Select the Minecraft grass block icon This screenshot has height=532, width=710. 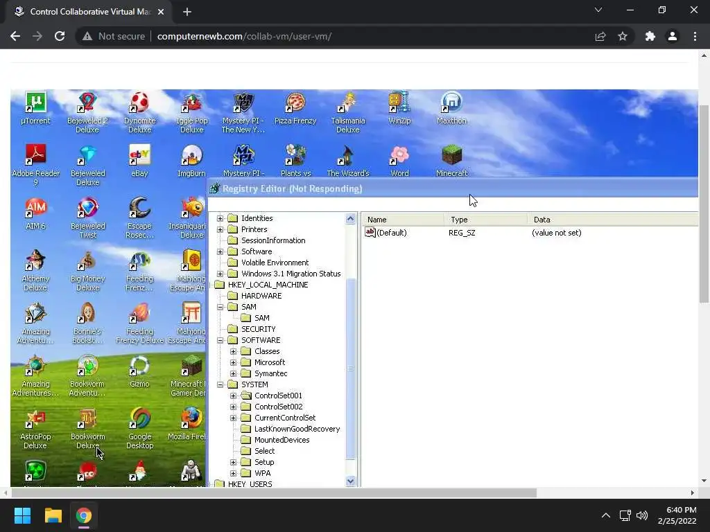[x=451, y=160]
